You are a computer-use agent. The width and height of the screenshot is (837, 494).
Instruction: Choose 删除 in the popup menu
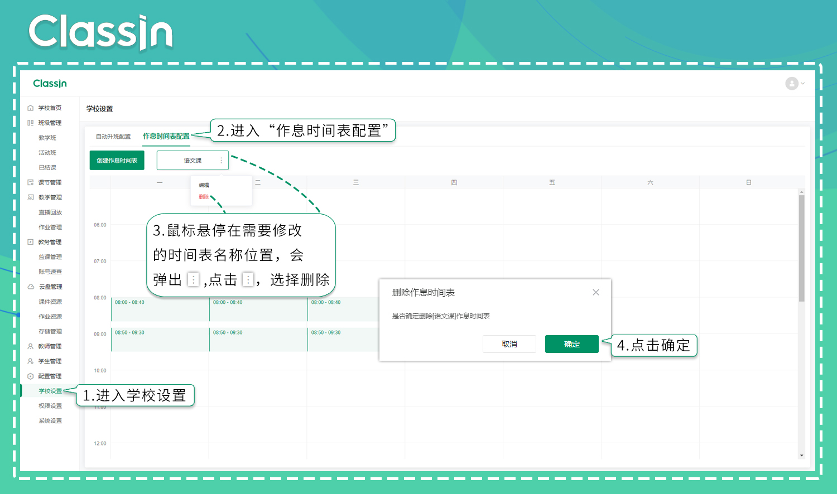pos(204,197)
